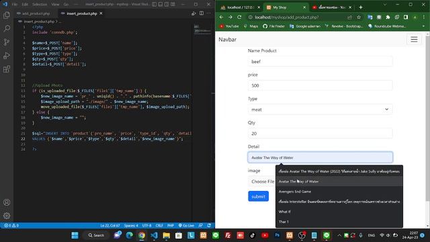The image size is (430, 242).
Task: Click the Go Live status bar button
Action: 186,226
